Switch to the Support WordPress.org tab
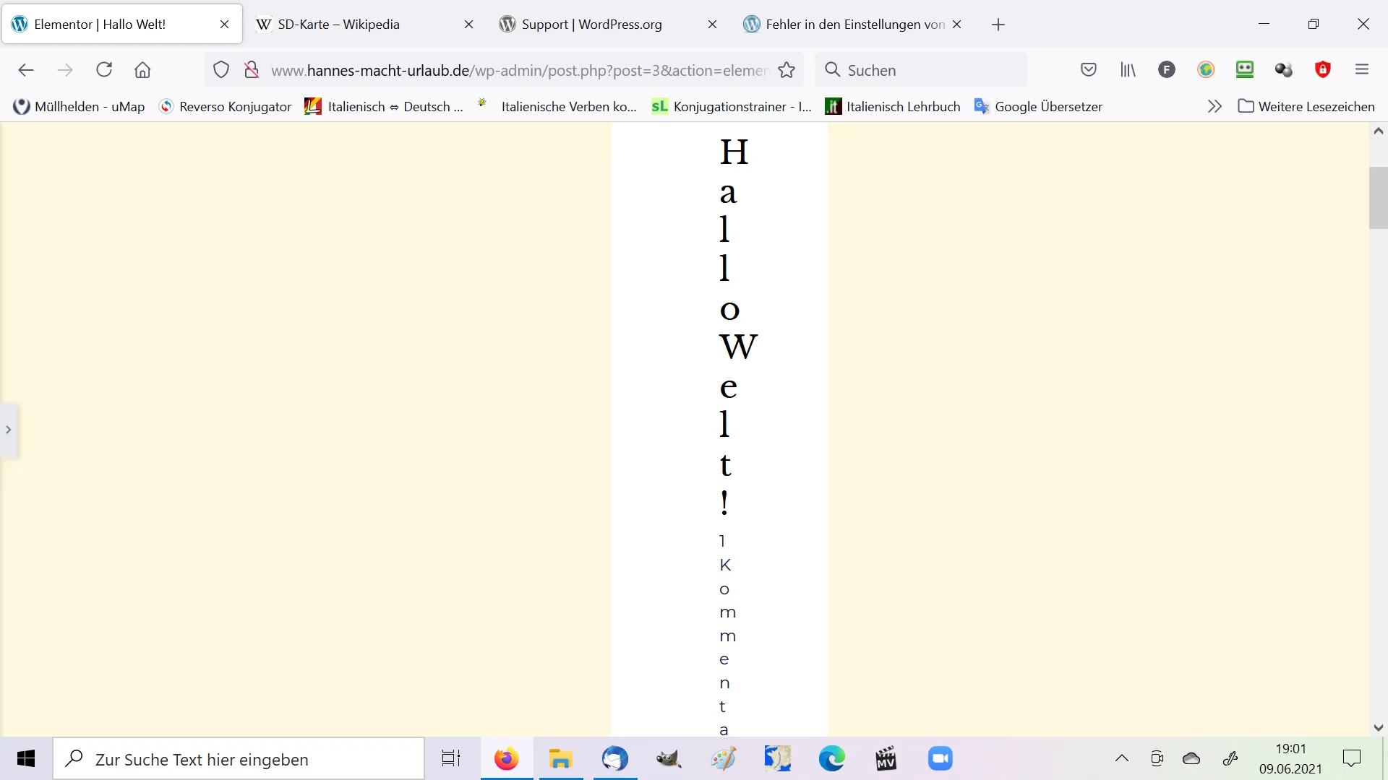1388x780 pixels. [x=608, y=25]
